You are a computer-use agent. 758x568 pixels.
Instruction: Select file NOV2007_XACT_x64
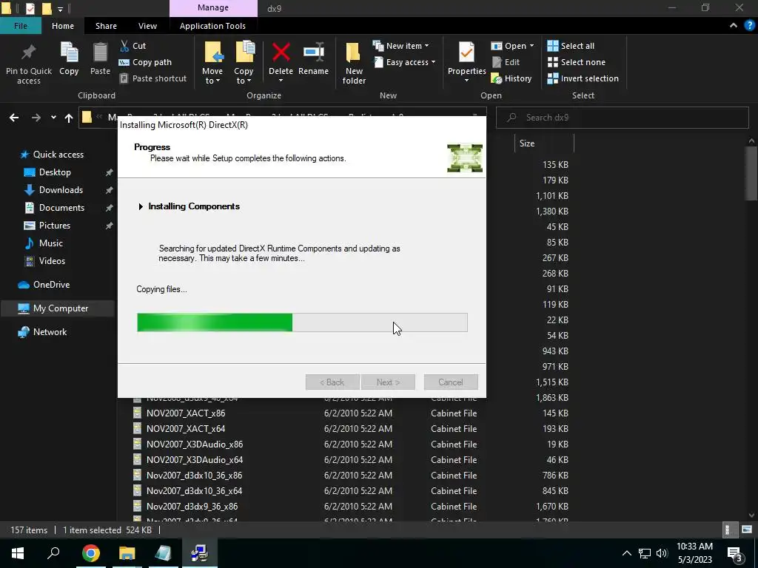[x=186, y=429]
